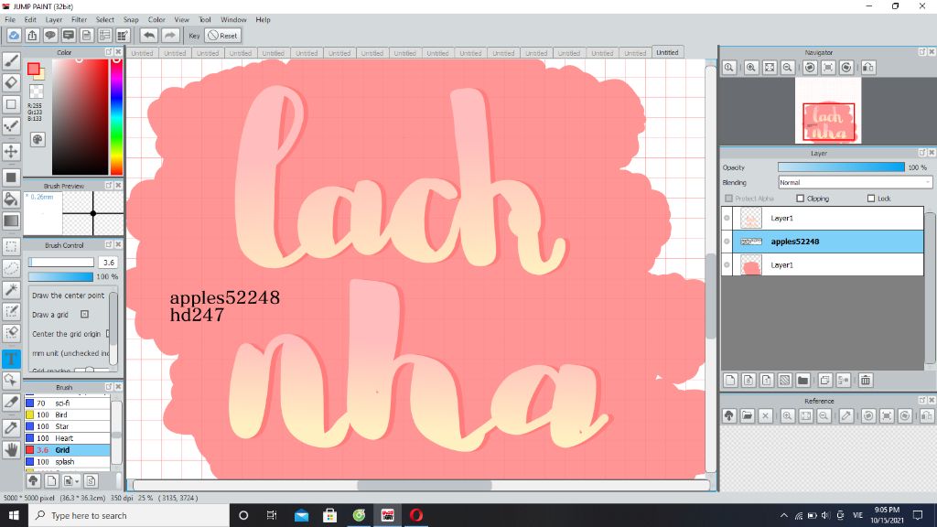Duplicate the selected layer
The height and width of the screenshot is (527, 937).
tap(825, 380)
